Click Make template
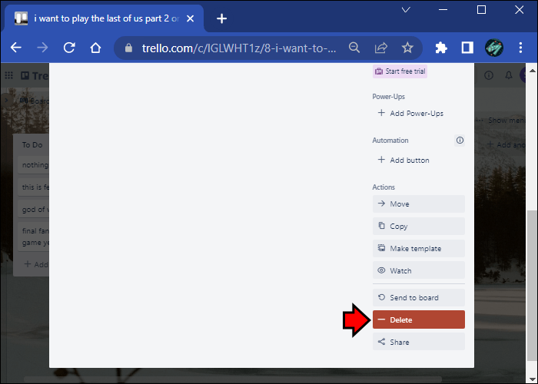The image size is (538, 384). point(419,249)
